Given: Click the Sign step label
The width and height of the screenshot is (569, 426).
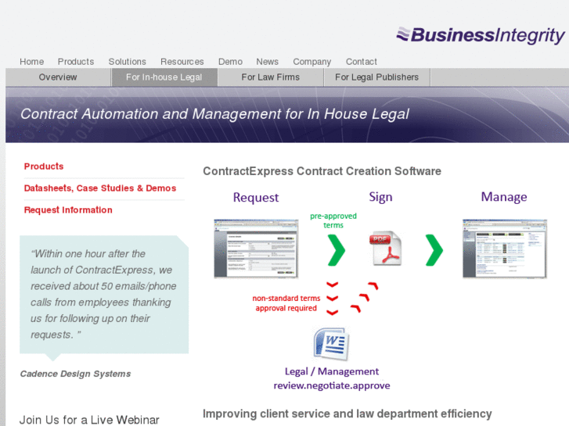Looking at the screenshot, I should tap(380, 197).
